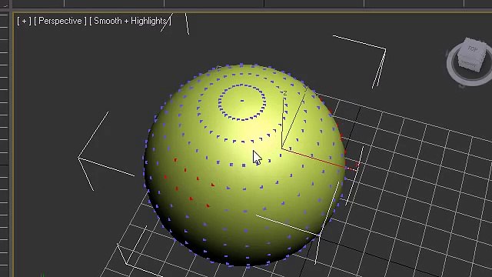492x277 pixels.
Task: Click the TOP face of the ViewCube
Action: point(472,48)
